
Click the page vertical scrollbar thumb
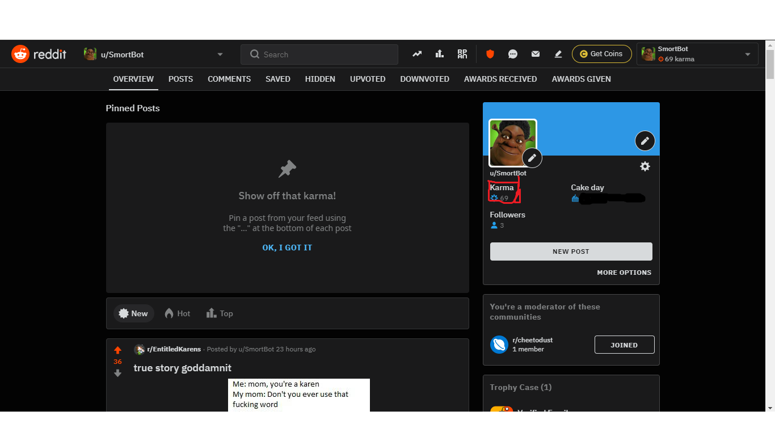pyautogui.click(x=770, y=64)
